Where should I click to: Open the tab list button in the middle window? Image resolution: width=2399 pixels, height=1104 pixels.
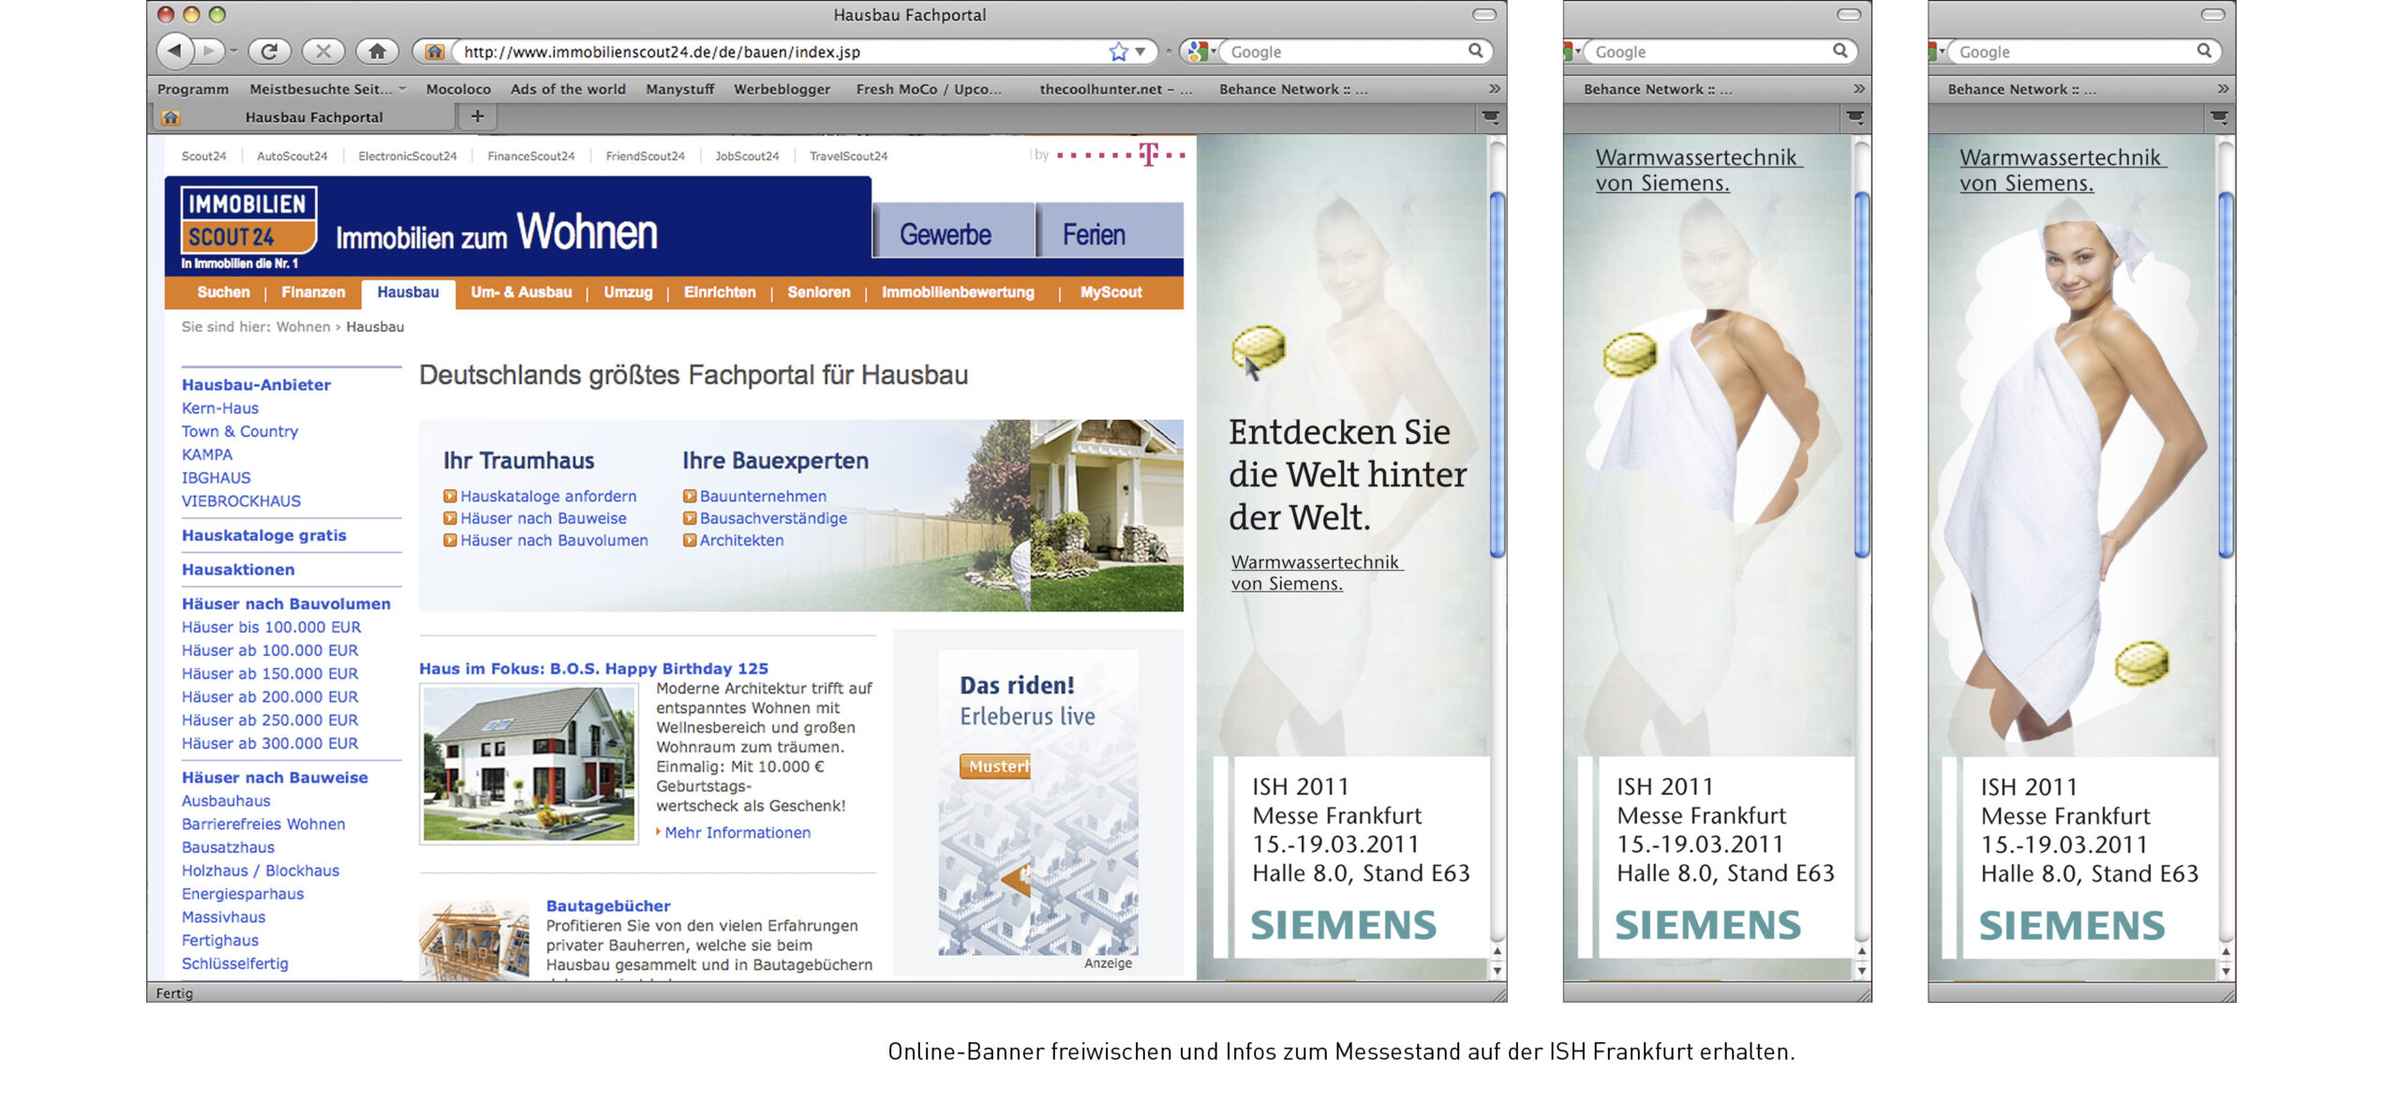click(x=1855, y=117)
